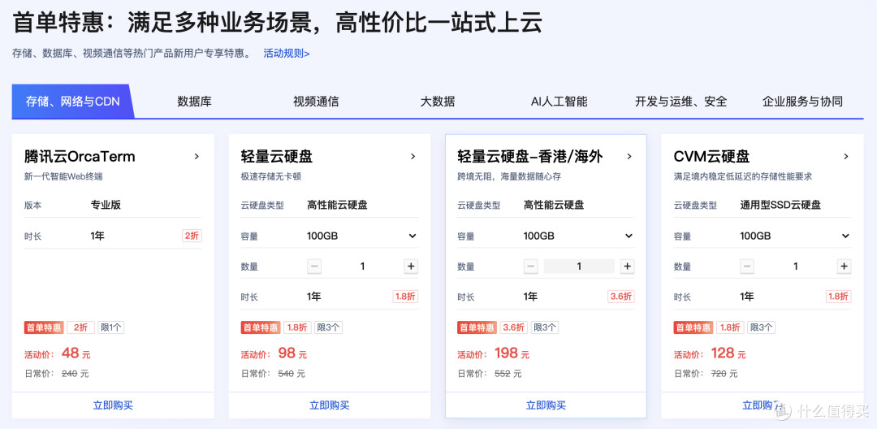Viewport: 877px width, 429px height.
Task: Click the 98 元 activity price
Action: 292,353
